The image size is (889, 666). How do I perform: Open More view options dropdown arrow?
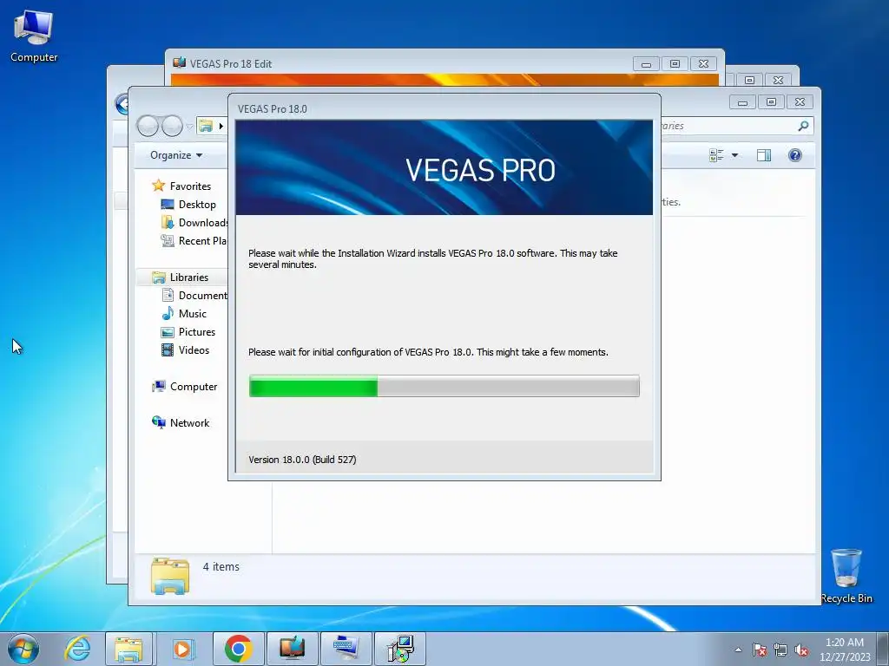click(734, 155)
